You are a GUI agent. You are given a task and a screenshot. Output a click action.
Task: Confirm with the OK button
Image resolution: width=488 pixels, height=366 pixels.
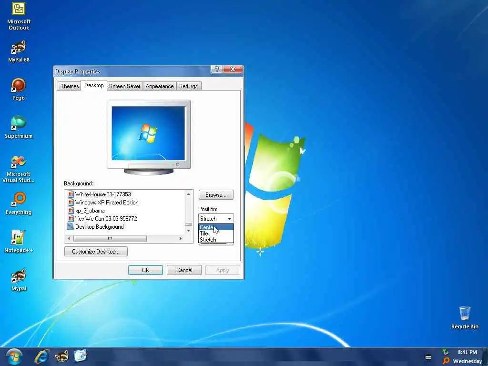pos(145,270)
